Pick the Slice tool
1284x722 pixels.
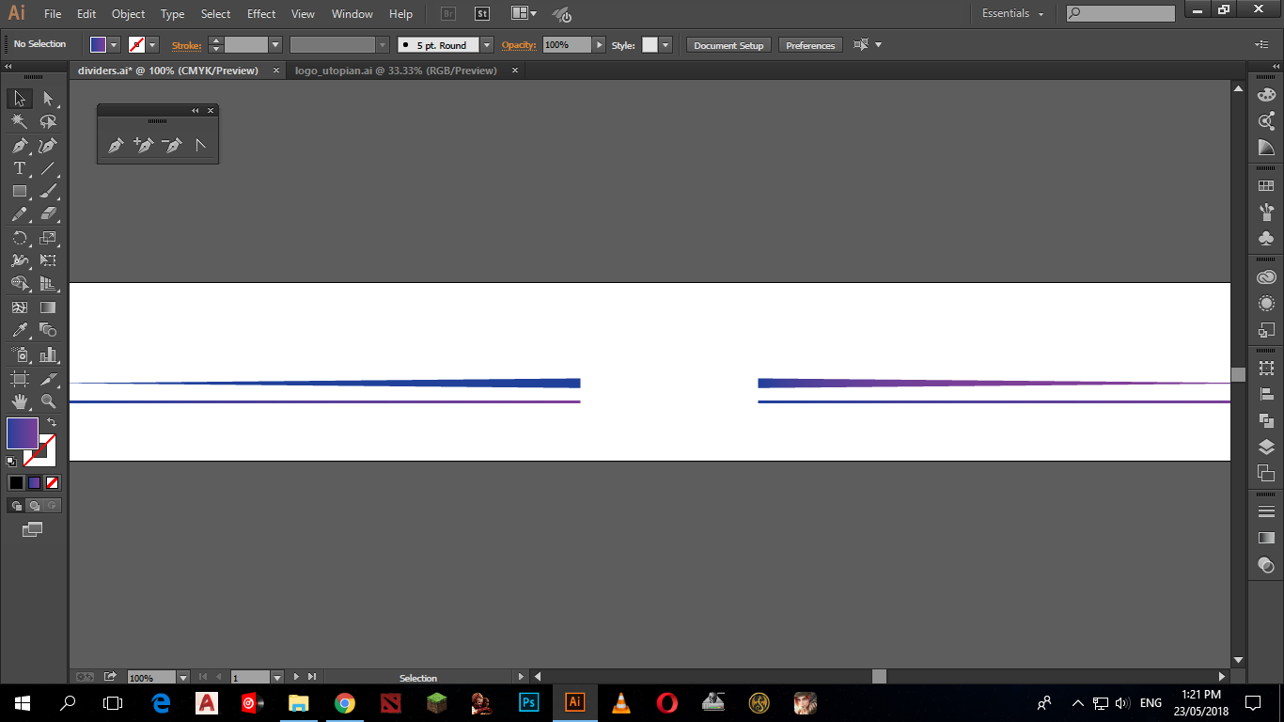click(48, 378)
